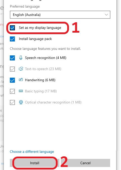Click the Install button

click(x=35, y=163)
